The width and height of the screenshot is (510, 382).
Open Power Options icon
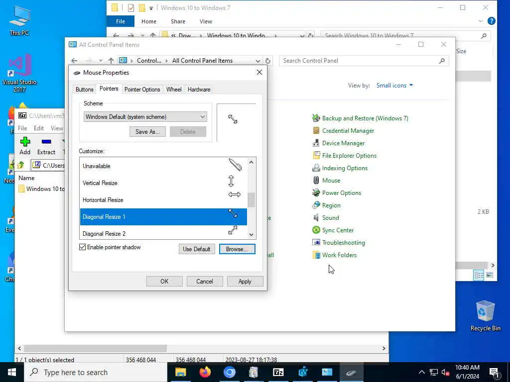click(x=316, y=192)
